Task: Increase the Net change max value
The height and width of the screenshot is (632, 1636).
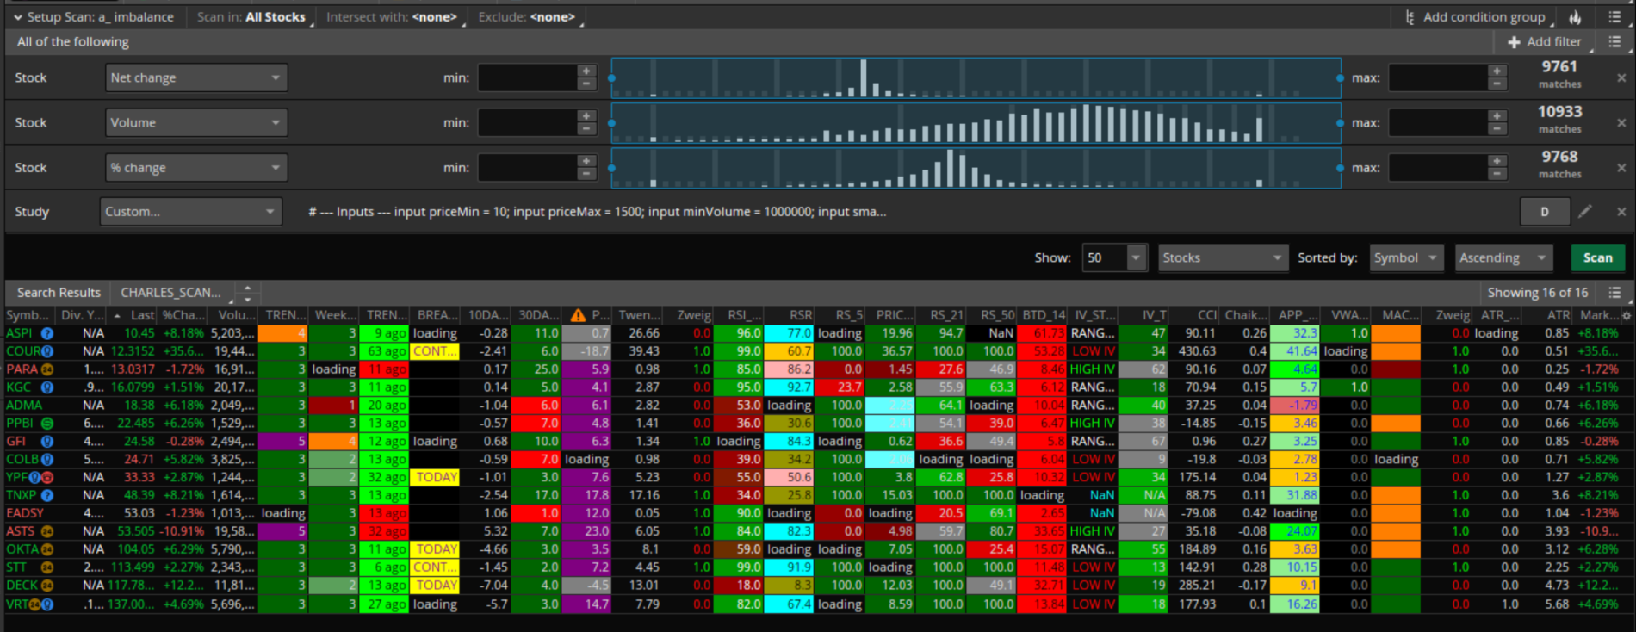Action: [x=1497, y=71]
